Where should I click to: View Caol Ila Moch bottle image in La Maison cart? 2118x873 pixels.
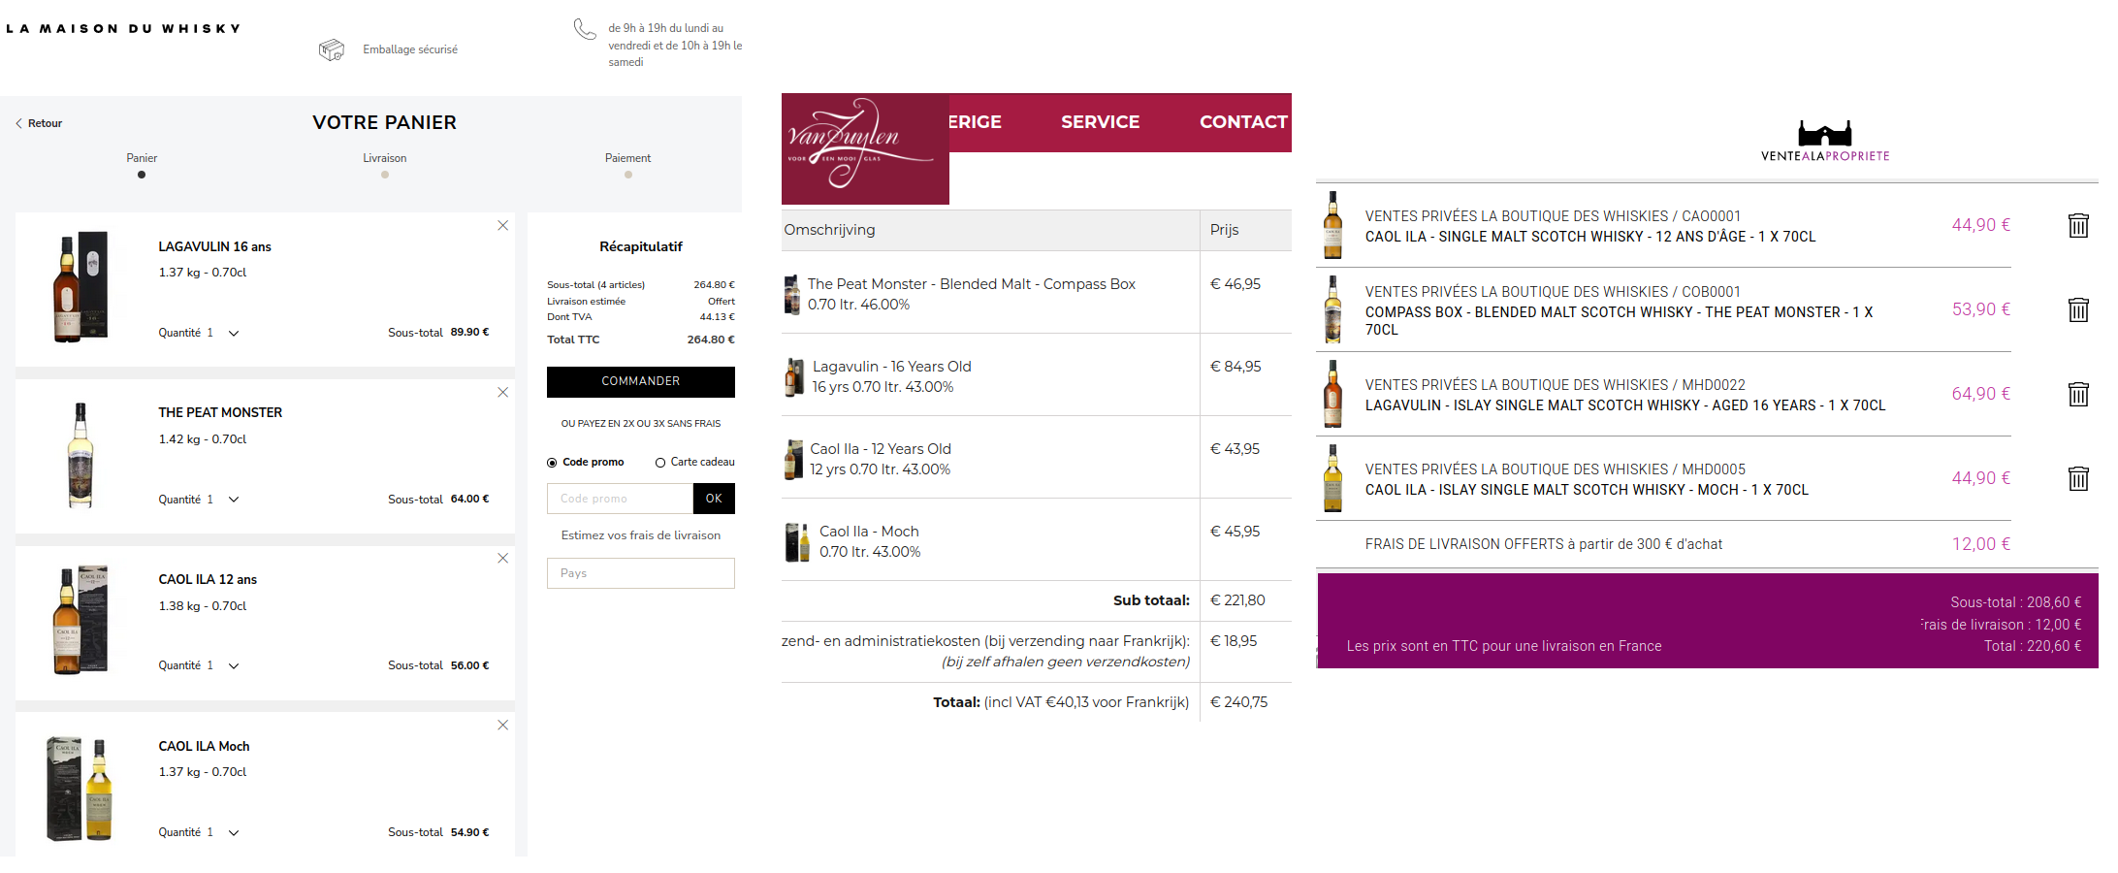[80, 788]
